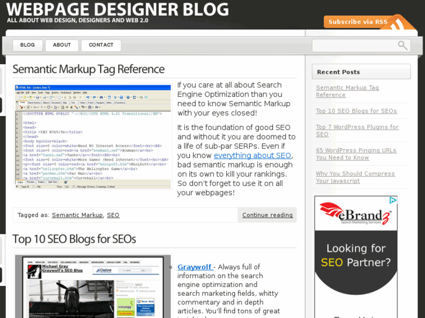Click the AdChoices icon on the eBrandz ad
Screen dimensions: 425x318
(393, 200)
